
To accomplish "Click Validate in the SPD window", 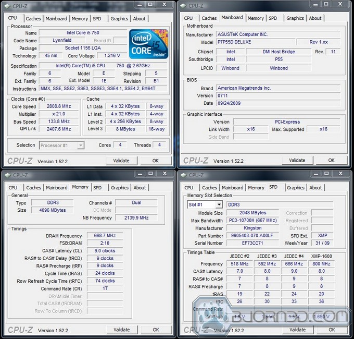I will [x=298, y=330].
